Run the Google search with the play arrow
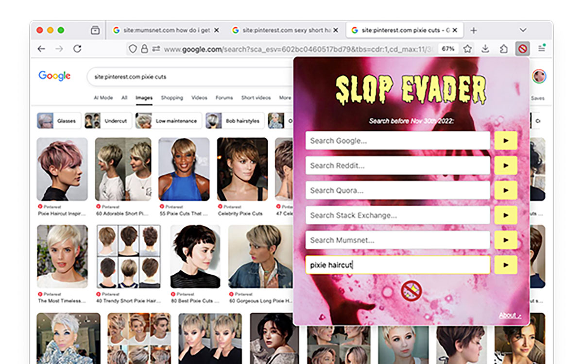 click(506, 141)
